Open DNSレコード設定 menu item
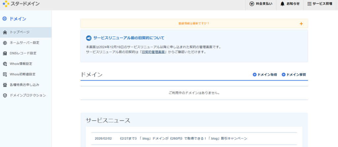Viewport: 338px width, 147px height. pyautogui.click(x=23, y=53)
